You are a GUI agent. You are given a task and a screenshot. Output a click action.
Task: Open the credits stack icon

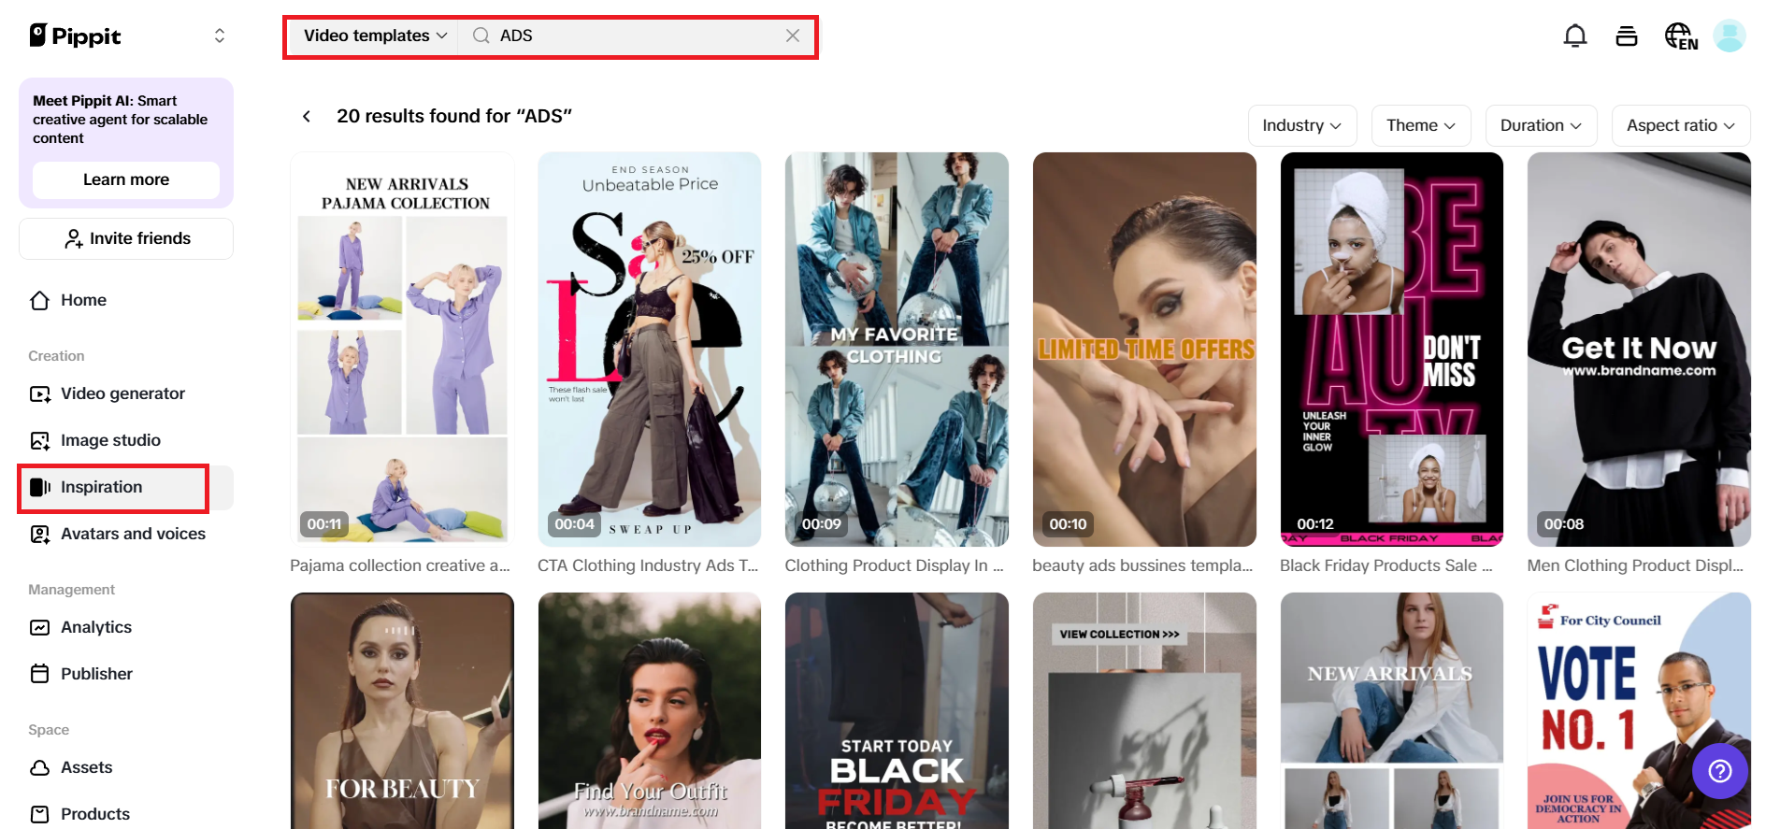pos(1627,36)
